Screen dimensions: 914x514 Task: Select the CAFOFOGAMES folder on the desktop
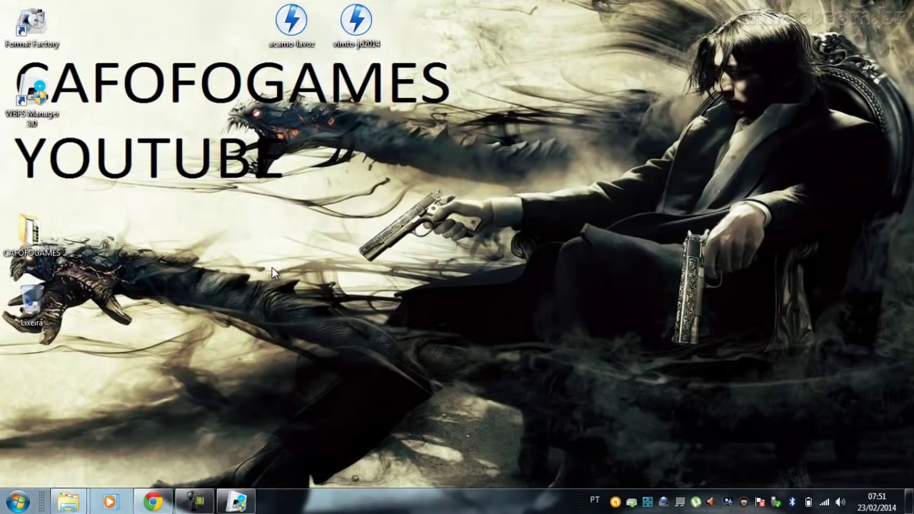click(31, 236)
